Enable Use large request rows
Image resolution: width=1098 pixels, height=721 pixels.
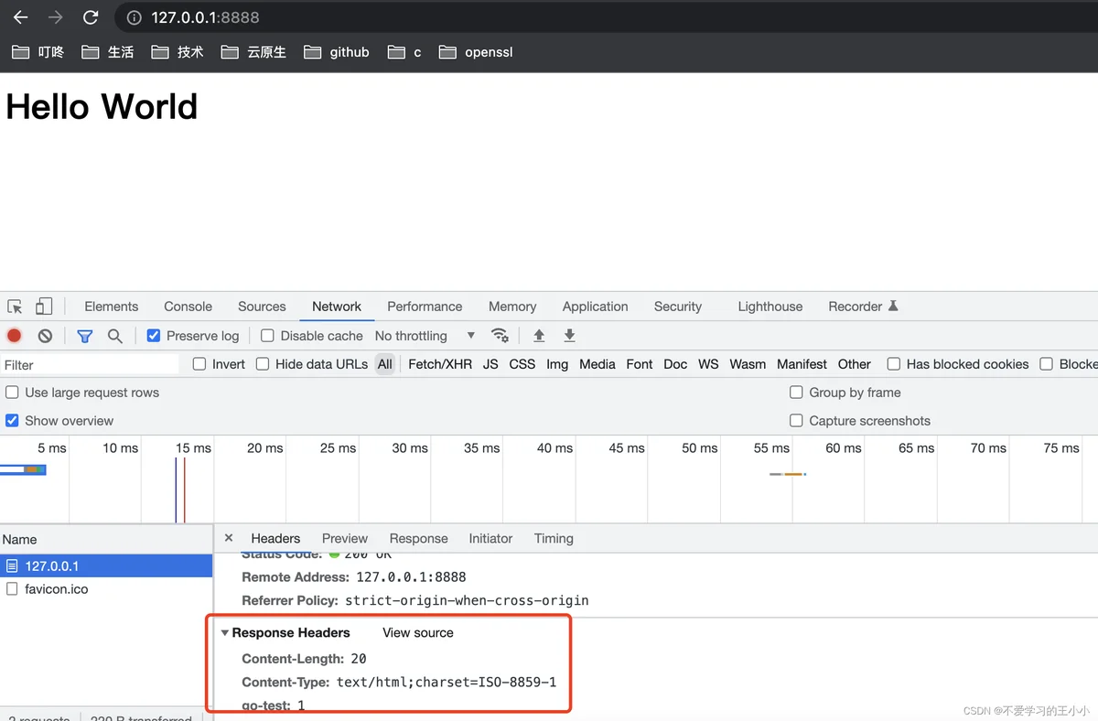(13, 393)
